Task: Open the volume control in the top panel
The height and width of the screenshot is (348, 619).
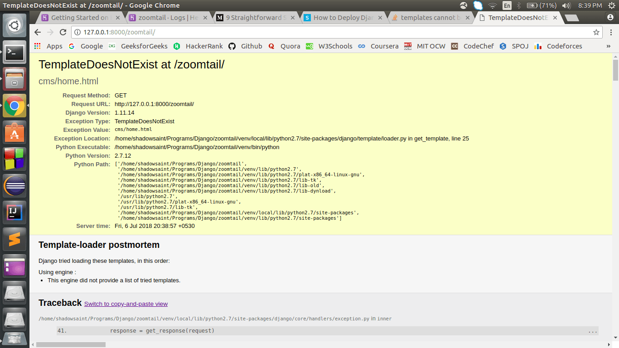Action: tap(566, 5)
